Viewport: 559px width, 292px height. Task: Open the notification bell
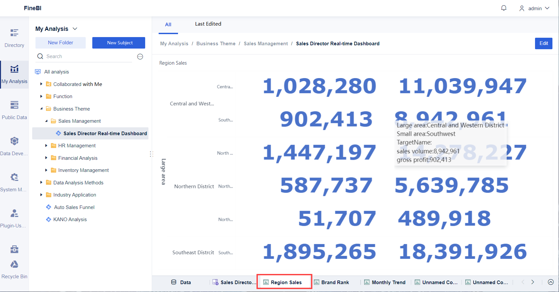coord(503,8)
